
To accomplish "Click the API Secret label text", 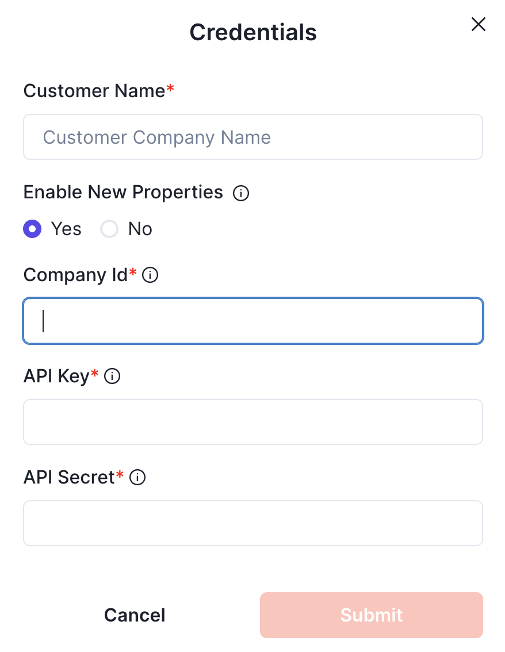I will click(69, 477).
